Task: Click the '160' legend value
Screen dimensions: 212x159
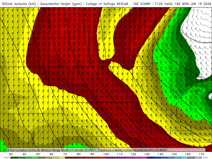Action: pyautogui.click(x=188, y=154)
